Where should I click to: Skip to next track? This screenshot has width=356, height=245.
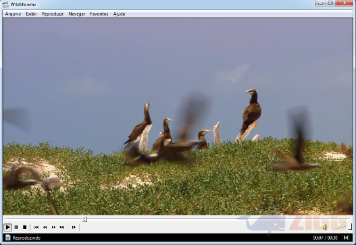[x=62, y=227]
